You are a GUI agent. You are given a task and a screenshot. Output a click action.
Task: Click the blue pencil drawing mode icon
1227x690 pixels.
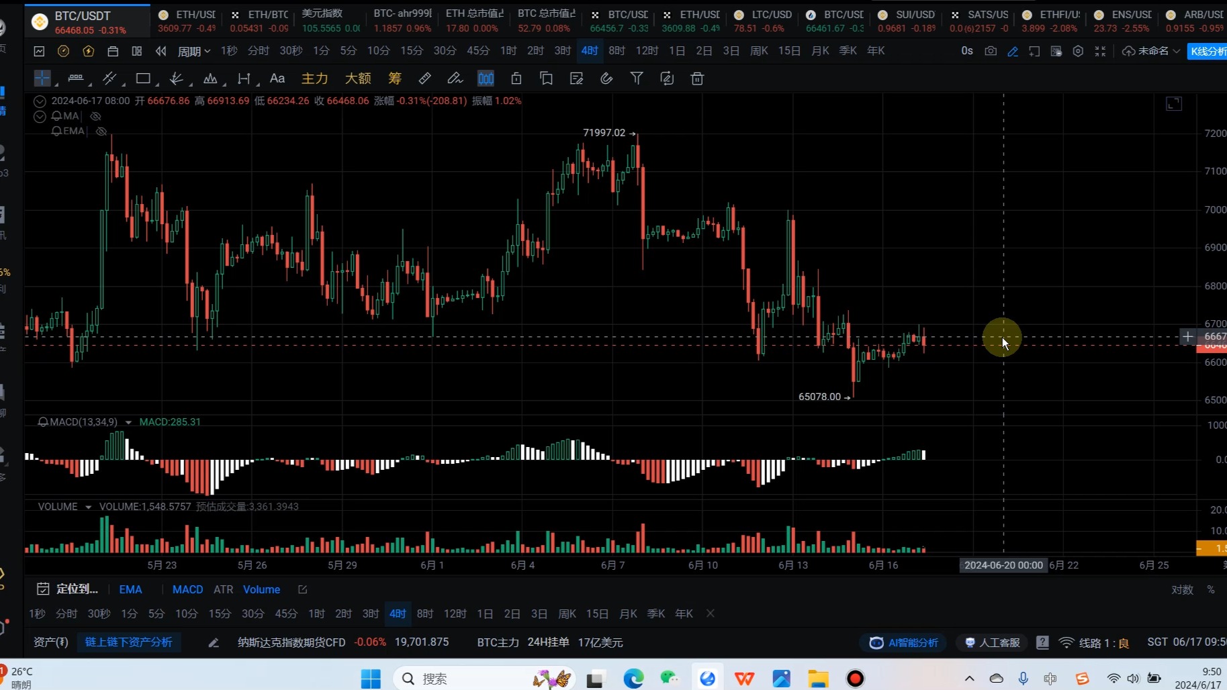pyautogui.click(x=1013, y=51)
